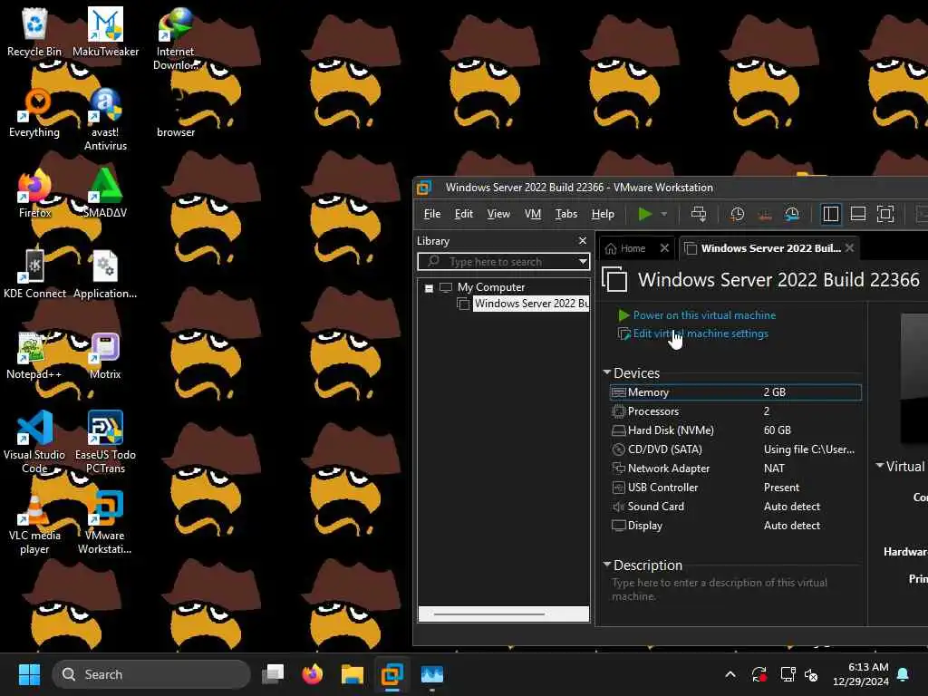Click the VMware Workstation title bar icon

tap(424, 188)
